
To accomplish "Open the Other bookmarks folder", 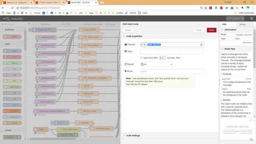I will pyautogui.click(x=244, y=13).
